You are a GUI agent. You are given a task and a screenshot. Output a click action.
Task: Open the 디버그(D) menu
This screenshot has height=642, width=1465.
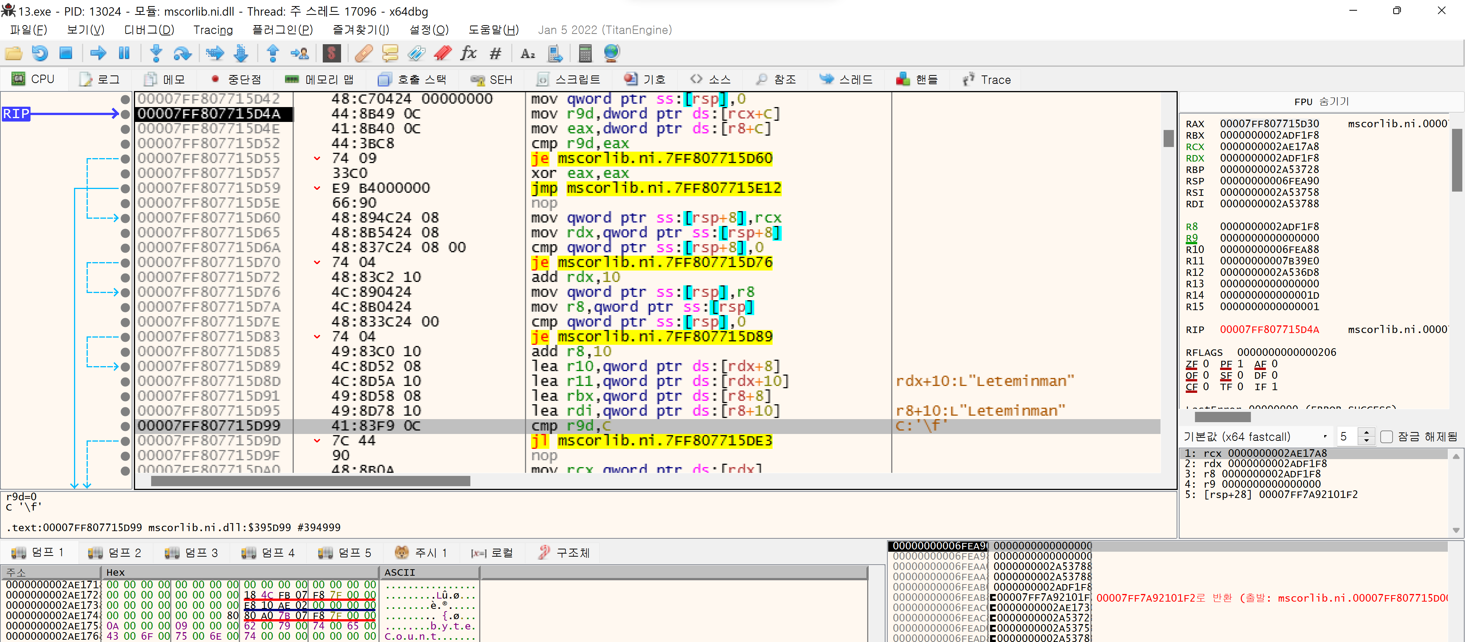[149, 30]
